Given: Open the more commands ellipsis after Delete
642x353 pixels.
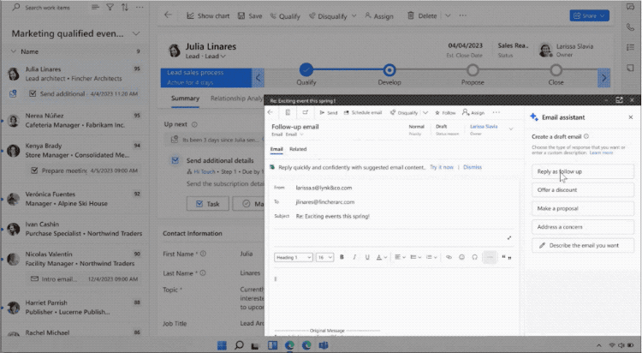Looking at the screenshot, I should [x=462, y=15].
